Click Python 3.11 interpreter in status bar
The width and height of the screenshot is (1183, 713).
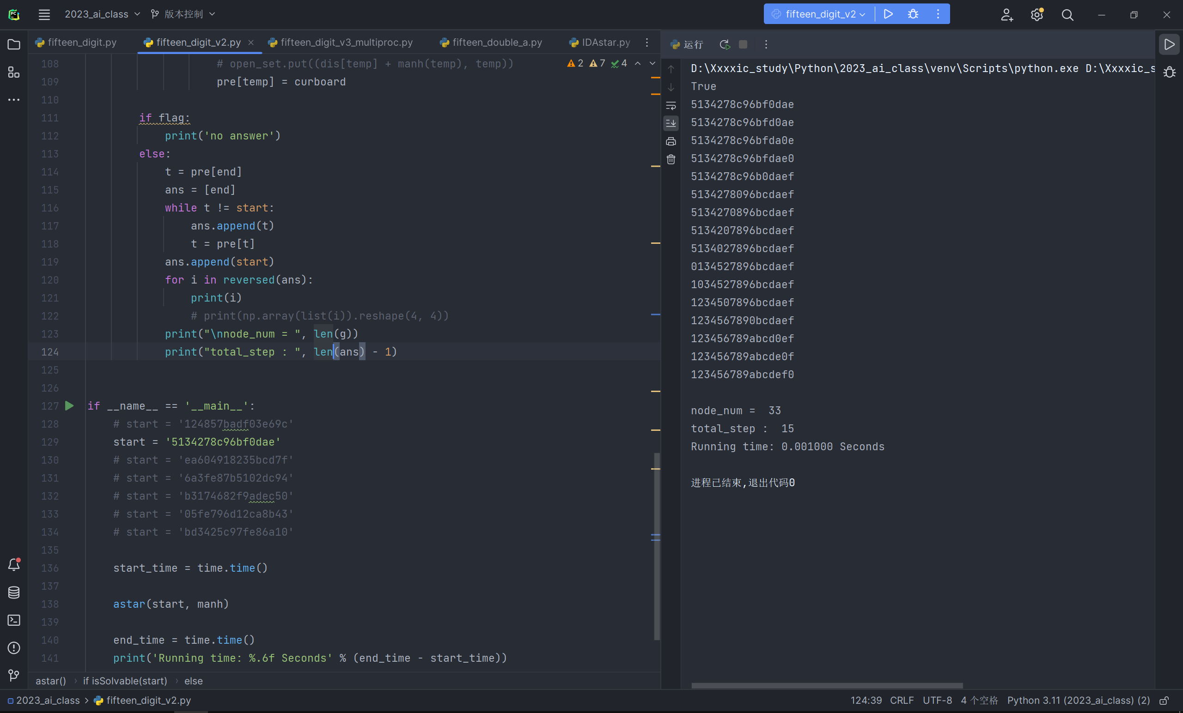tap(1078, 701)
